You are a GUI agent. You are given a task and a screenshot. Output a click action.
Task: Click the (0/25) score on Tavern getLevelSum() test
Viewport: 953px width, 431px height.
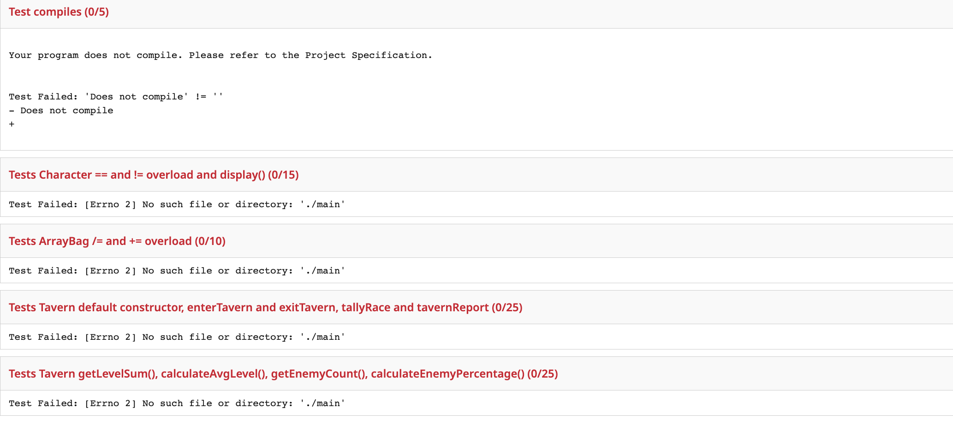(x=542, y=374)
